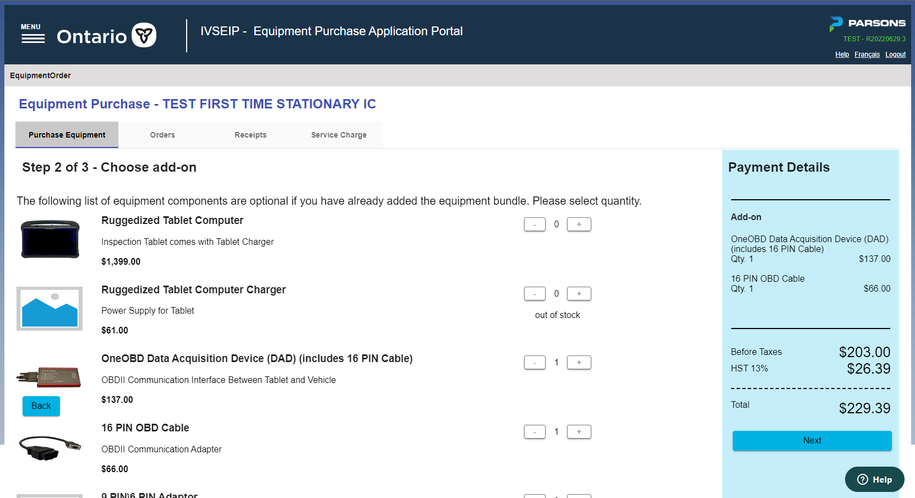
Task: Increase Ruggedized Tablet Computer quantity
Action: pos(579,225)
